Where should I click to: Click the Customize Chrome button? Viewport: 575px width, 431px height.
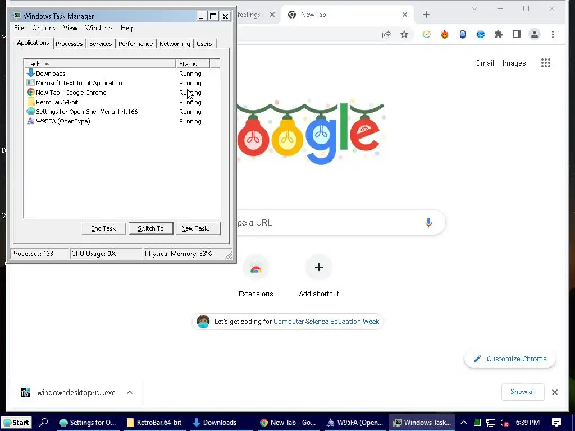click(510, 359)
